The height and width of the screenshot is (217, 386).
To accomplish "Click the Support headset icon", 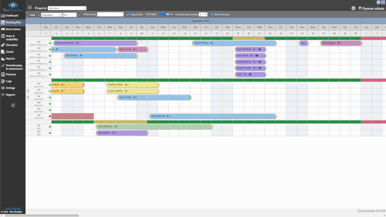I will point(3,95).
